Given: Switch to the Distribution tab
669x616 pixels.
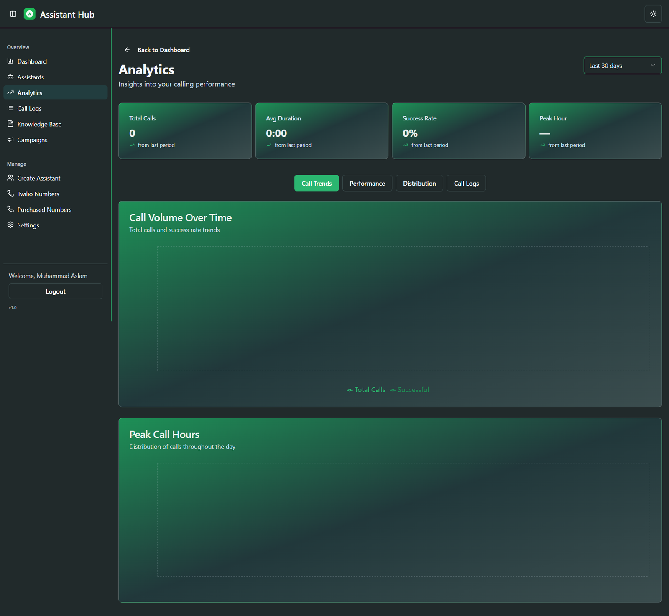Looking at the screenshot, I should pos(419,184).
